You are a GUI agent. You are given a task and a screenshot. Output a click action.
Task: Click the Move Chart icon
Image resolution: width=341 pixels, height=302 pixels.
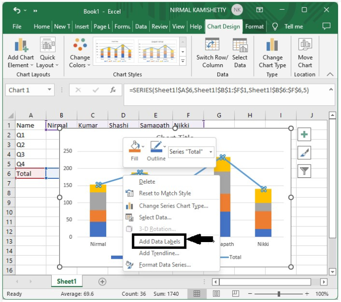(x=305, y=46)
